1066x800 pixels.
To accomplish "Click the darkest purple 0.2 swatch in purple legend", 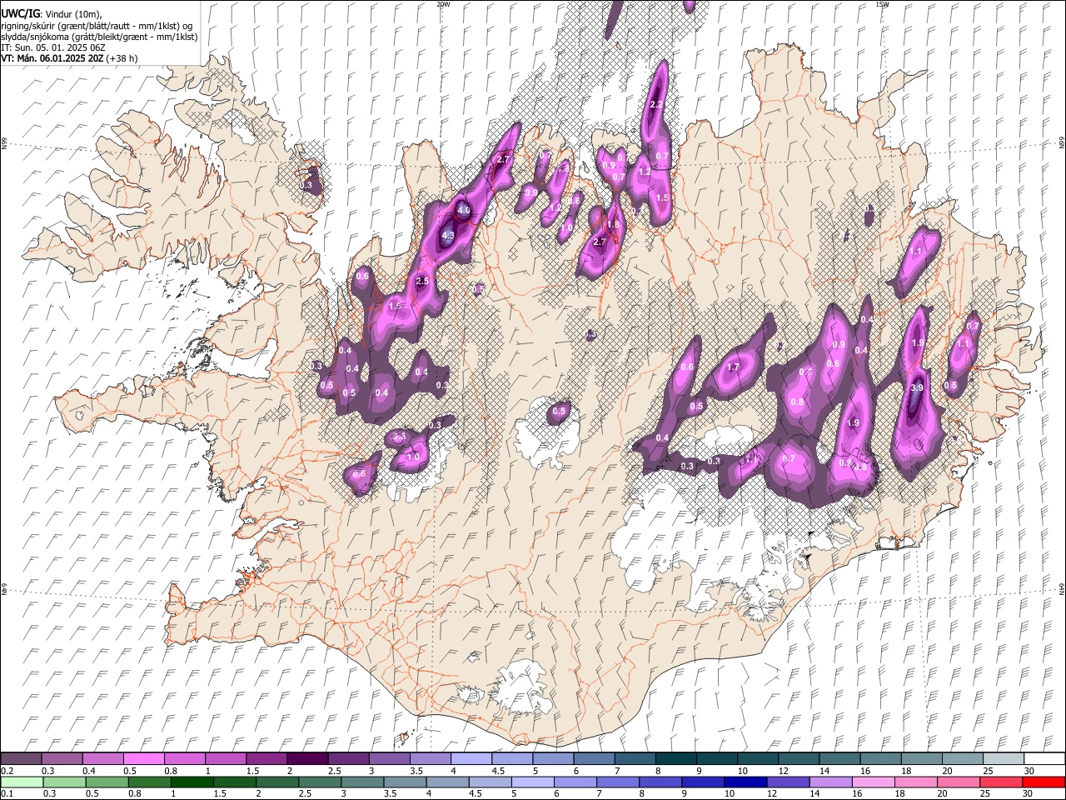I will click(21, 758).
